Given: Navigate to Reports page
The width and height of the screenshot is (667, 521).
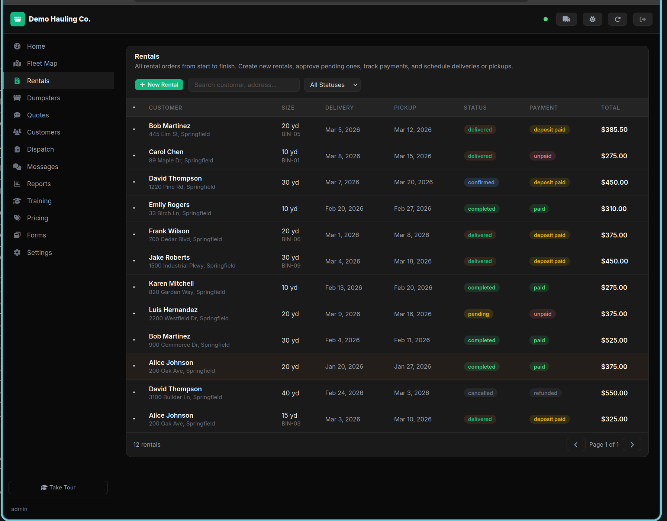Looking at the screenshot, I should (x=39, y=184).
